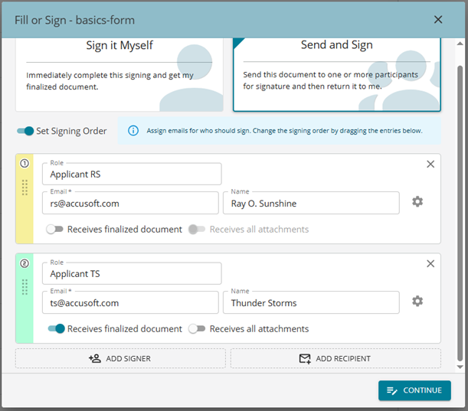Click the Thunder Storms name field
The image size is (468, 411).
tap(311, 303)
